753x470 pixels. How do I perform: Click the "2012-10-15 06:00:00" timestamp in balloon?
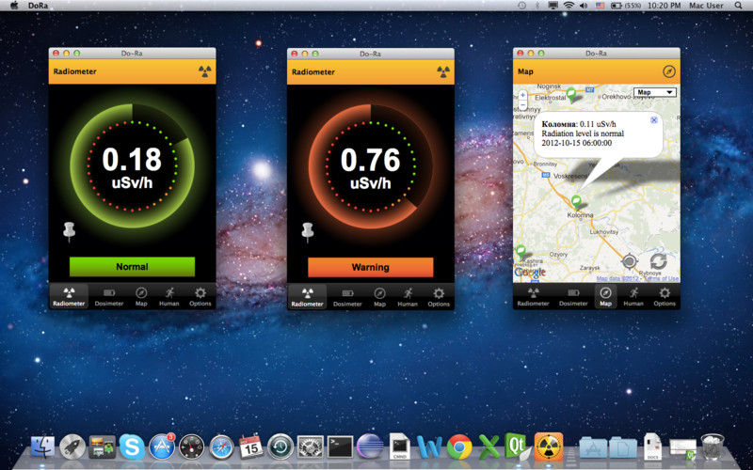coord(576,143)
